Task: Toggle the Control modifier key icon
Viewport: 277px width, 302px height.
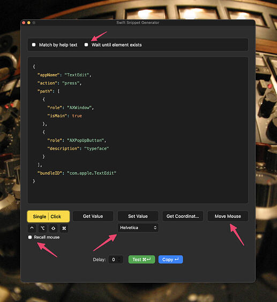Action: [32, 228]
